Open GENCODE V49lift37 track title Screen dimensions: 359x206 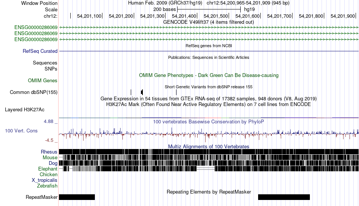[208, 22]
